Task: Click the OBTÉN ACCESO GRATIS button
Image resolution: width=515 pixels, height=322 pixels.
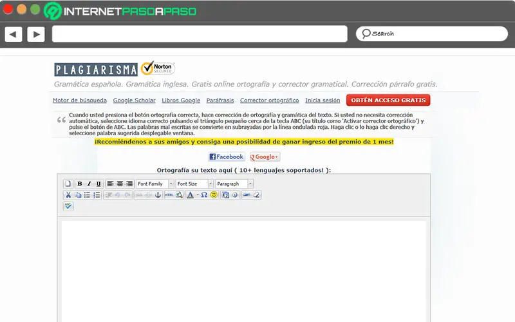Action: pyautogui.click(x=388, y=100)
